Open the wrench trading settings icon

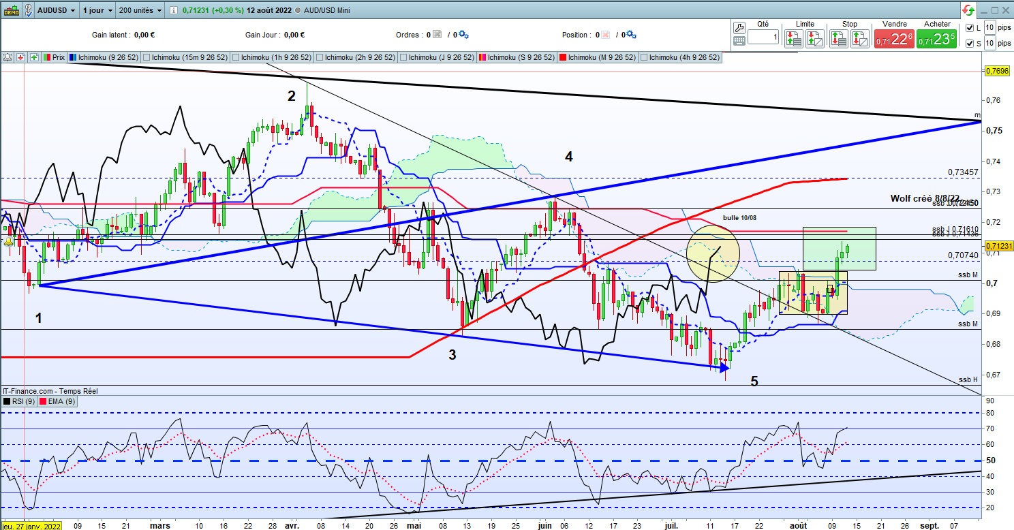tap(739, 27)
